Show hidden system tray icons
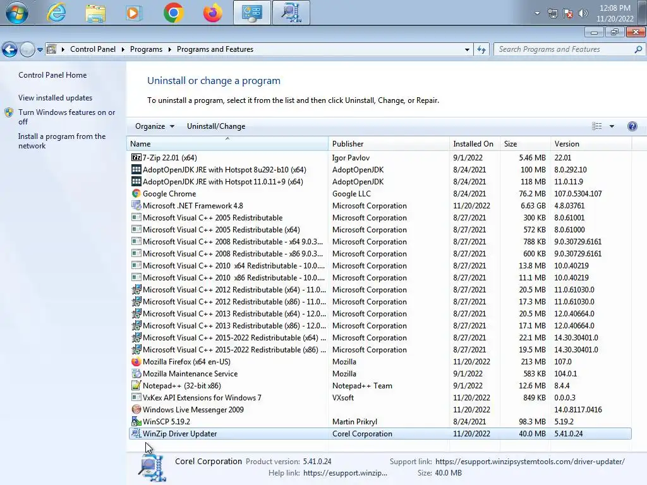This screenshot has height=485, width=647. pyautogui.click(x=537, y=13)
